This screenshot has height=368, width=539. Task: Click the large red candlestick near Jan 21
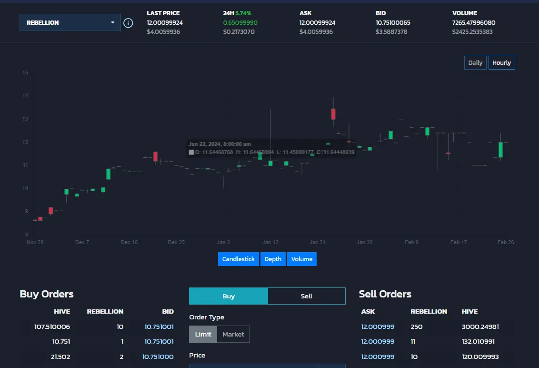point(333,114)
